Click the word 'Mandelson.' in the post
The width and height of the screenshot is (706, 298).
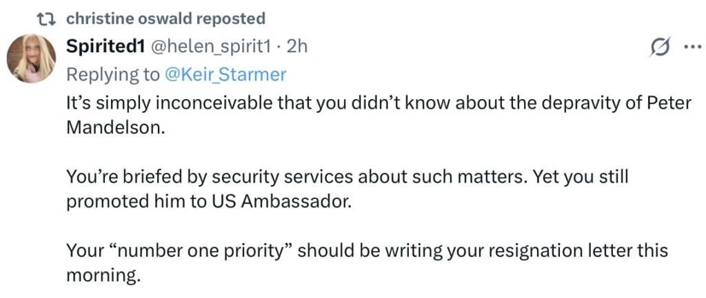tap(117, 129)
